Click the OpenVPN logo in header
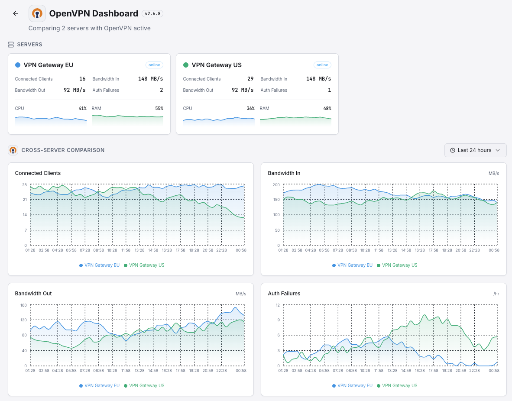The width and height of the screenshot is (512, 401). (x=37, y=13)
